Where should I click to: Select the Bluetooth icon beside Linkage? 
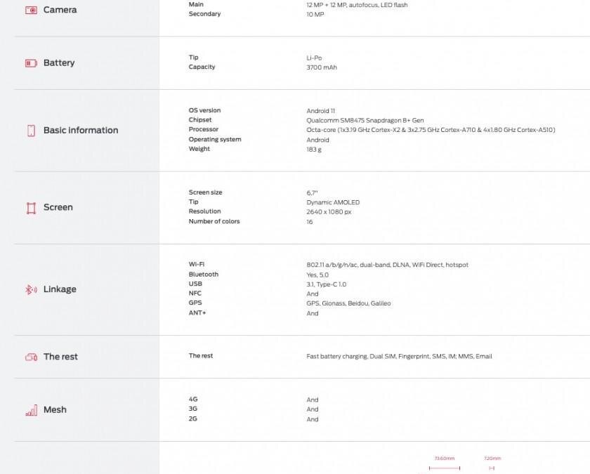pyautogui.click(x=31, y=289)
